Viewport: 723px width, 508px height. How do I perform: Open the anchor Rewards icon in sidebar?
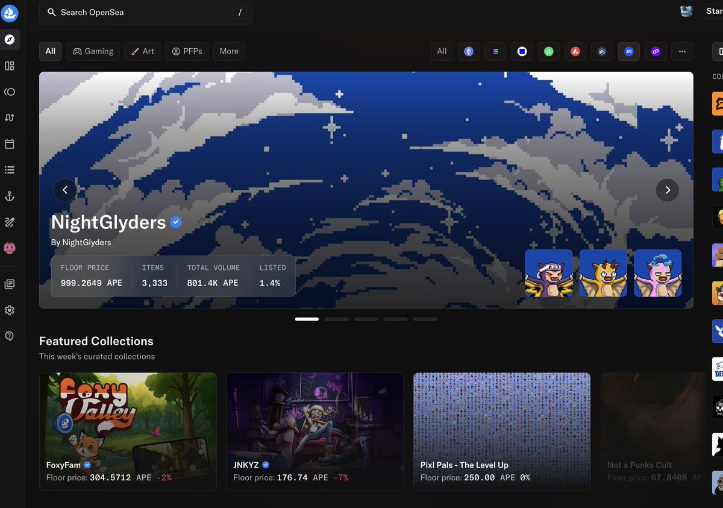pos(10,196)
